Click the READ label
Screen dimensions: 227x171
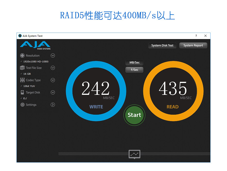172,107
